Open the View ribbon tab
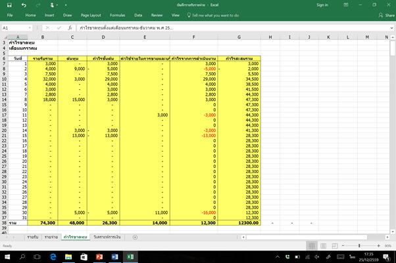Viewport: 396px width, 263px height. 176,15
